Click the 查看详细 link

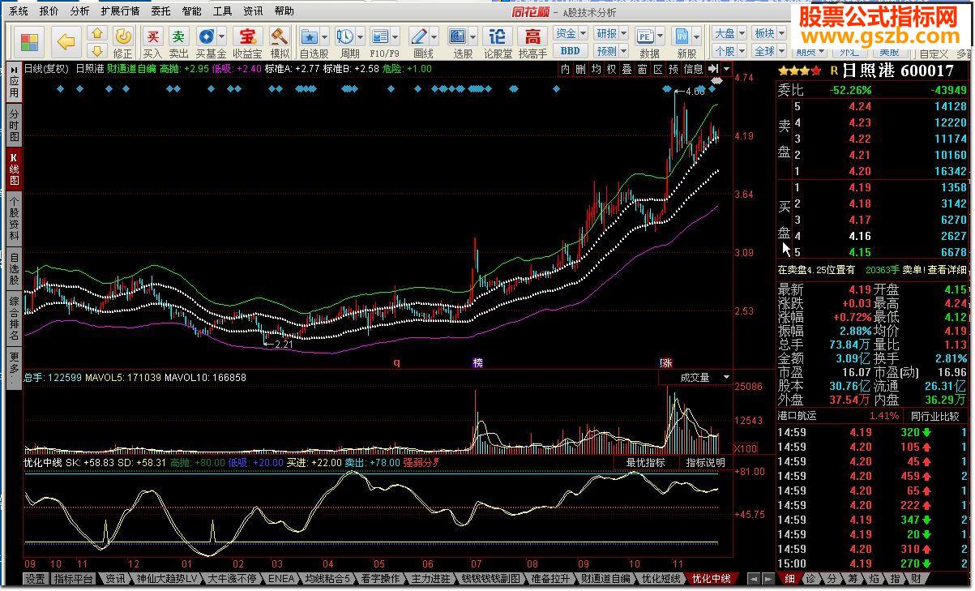[x=947, y=270]
